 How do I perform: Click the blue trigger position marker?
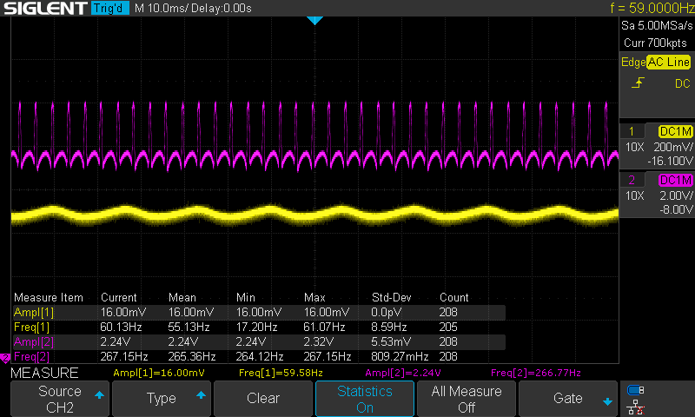point(314,20)
